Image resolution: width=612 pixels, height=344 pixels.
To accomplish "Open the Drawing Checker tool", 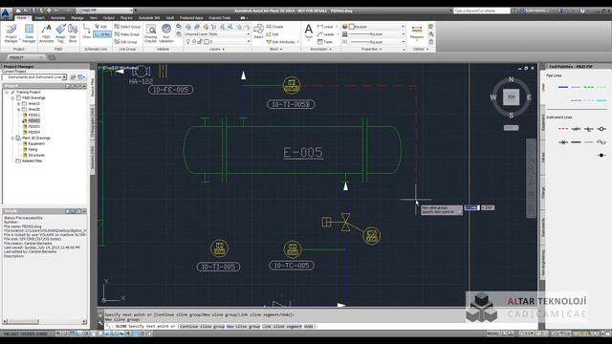I will [x=151, y=33].
